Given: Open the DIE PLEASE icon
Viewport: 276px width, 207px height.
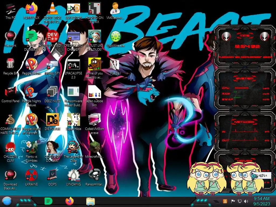Looking at the screenshot, I should [x=53, y=120].
